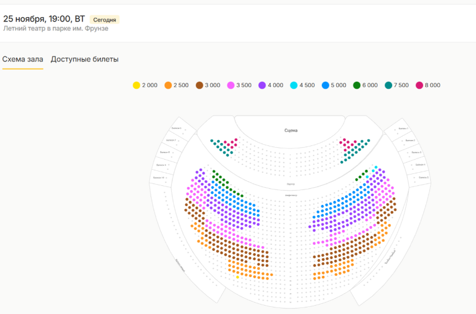Click the "Сегодня" badge
The width and height of the screenshot is (476, 314).
click(105, 20)
